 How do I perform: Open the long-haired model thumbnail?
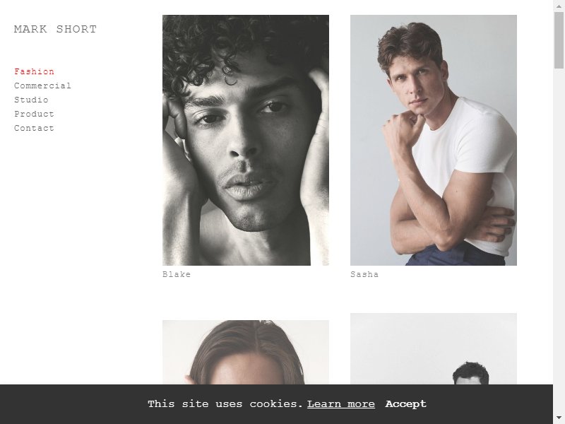point(246,352)
